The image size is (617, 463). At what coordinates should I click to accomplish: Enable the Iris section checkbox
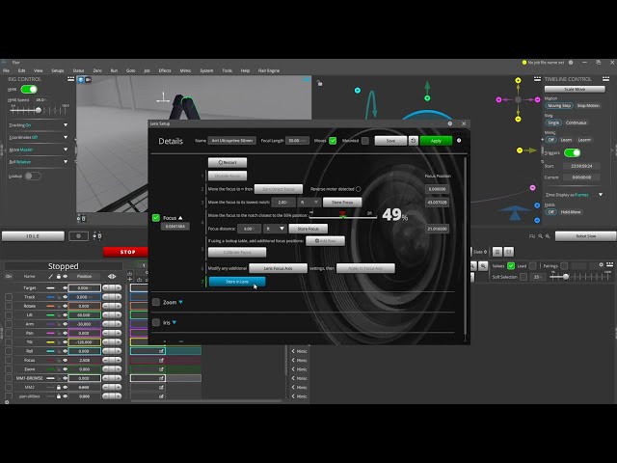coord(156,322)
